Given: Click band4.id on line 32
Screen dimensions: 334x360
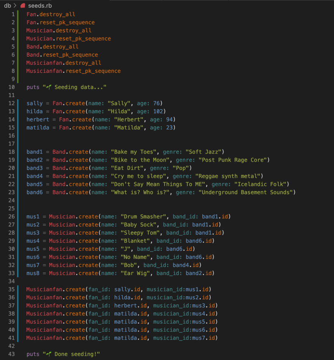Looking at the screenshot, I should click(186, 265).
